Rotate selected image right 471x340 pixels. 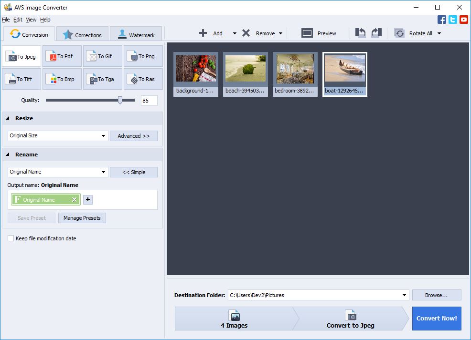coord(376,33)
